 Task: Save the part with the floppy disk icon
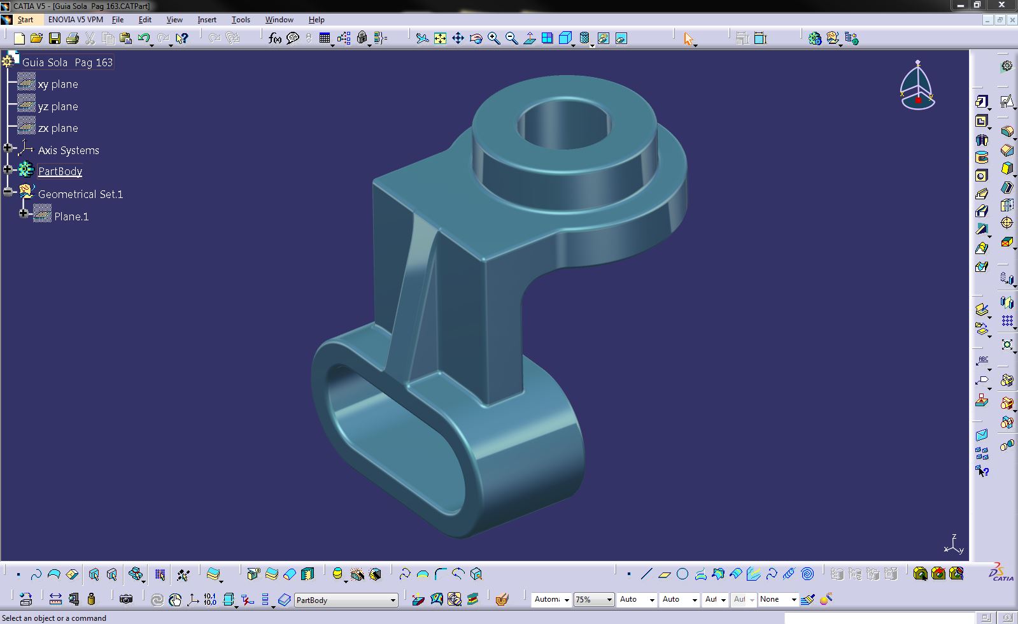coord(54,38)
